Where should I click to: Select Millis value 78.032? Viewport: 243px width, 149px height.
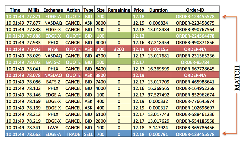34,62
